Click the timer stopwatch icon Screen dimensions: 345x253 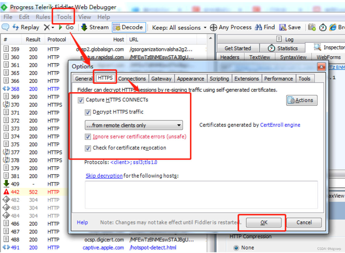pos(323,27)
